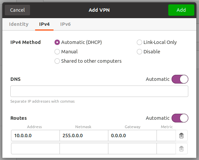Image resolution: width=199 pixels, height=160 pixels.
Task: Edit the netmask 255.0.0.0 field
Action: point(84,136)
